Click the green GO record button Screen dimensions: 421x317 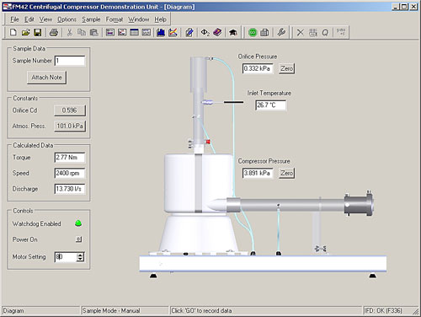pos(253,33)
